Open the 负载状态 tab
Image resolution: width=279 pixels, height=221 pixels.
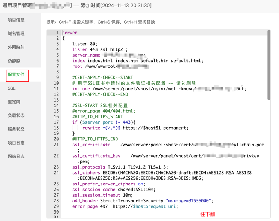point(16,115)
